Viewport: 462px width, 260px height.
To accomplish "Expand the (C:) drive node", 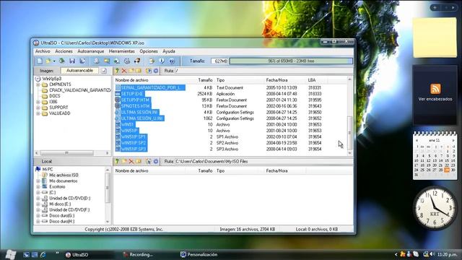I will (38, 193).
